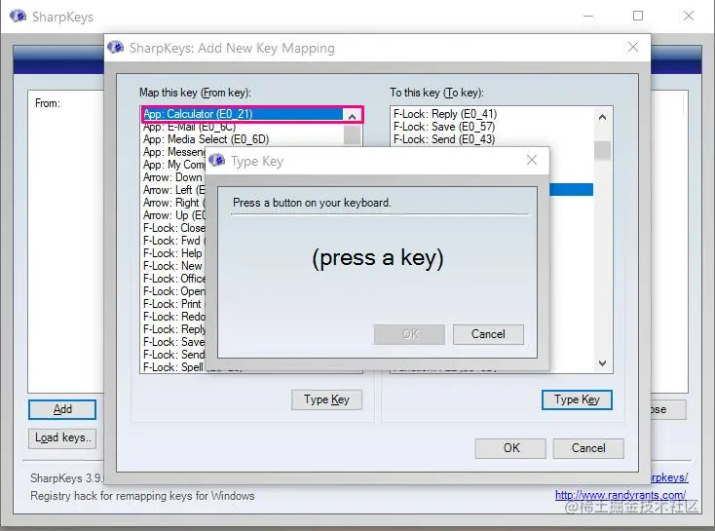Select F-Lock: Spell in From key list
The image size is (715, 531).
coord(173,367)
